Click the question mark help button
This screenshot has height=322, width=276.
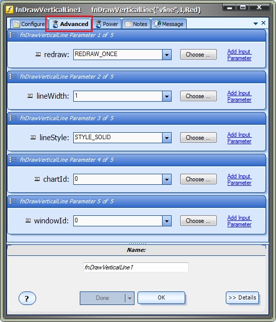point(27,298)
